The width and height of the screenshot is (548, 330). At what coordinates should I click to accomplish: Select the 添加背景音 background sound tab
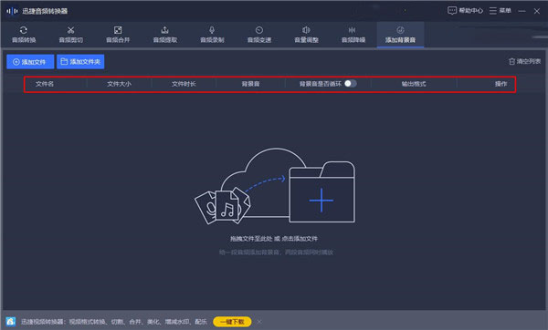pos(400,35)
